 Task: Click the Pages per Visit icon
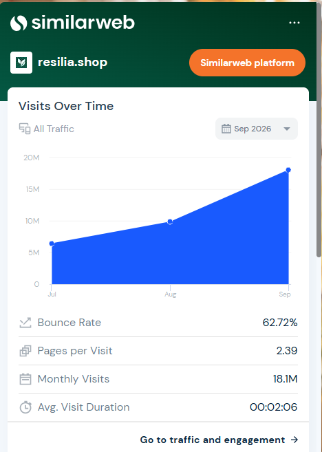[25, 351]
